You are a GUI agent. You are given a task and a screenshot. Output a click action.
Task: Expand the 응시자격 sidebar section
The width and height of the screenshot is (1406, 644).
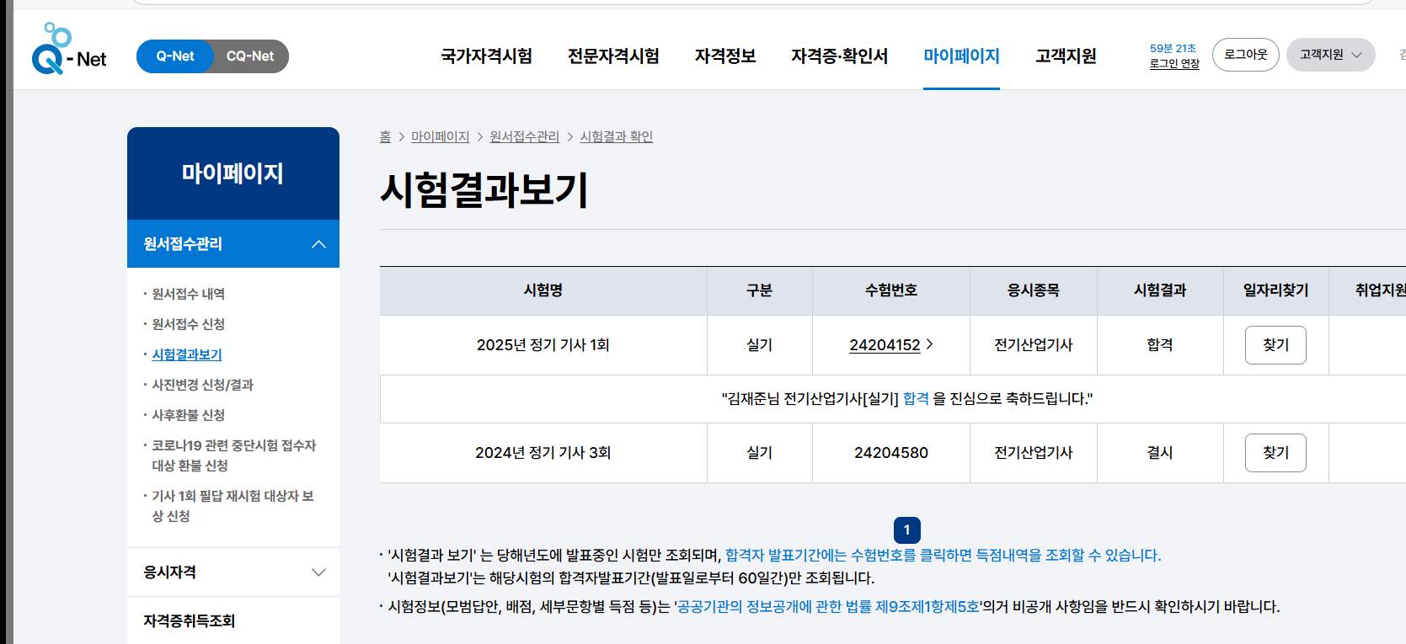233,572
